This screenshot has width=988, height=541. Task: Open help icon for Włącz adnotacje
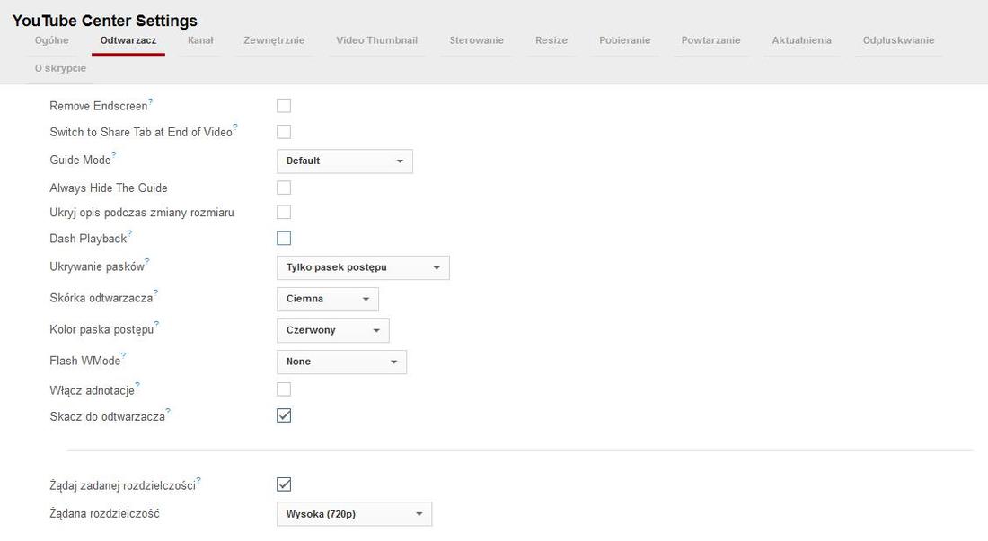(137, 384)
